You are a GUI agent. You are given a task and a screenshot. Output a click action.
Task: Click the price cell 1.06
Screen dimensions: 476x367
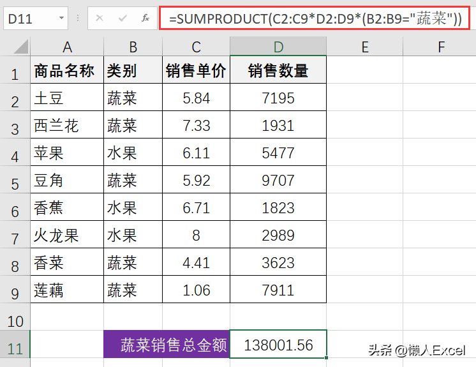pos(196,290)
